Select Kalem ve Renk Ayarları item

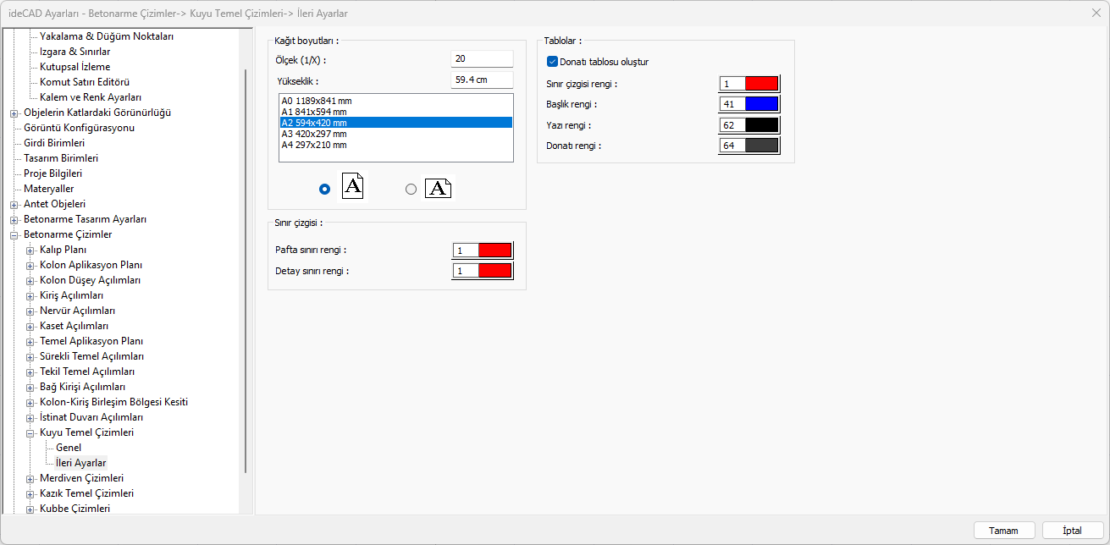point(91,97)
